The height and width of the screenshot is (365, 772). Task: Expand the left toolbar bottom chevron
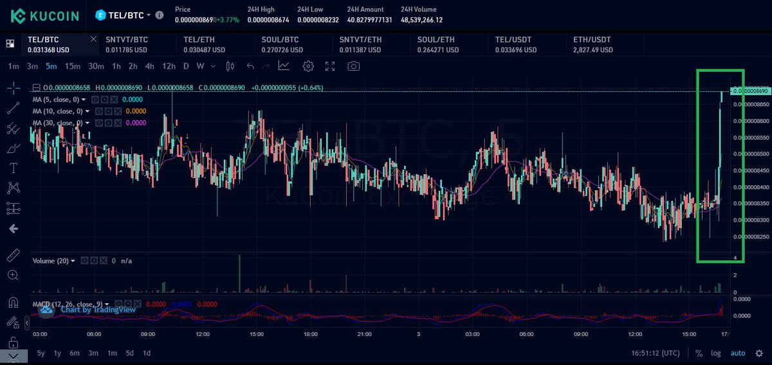13,357
